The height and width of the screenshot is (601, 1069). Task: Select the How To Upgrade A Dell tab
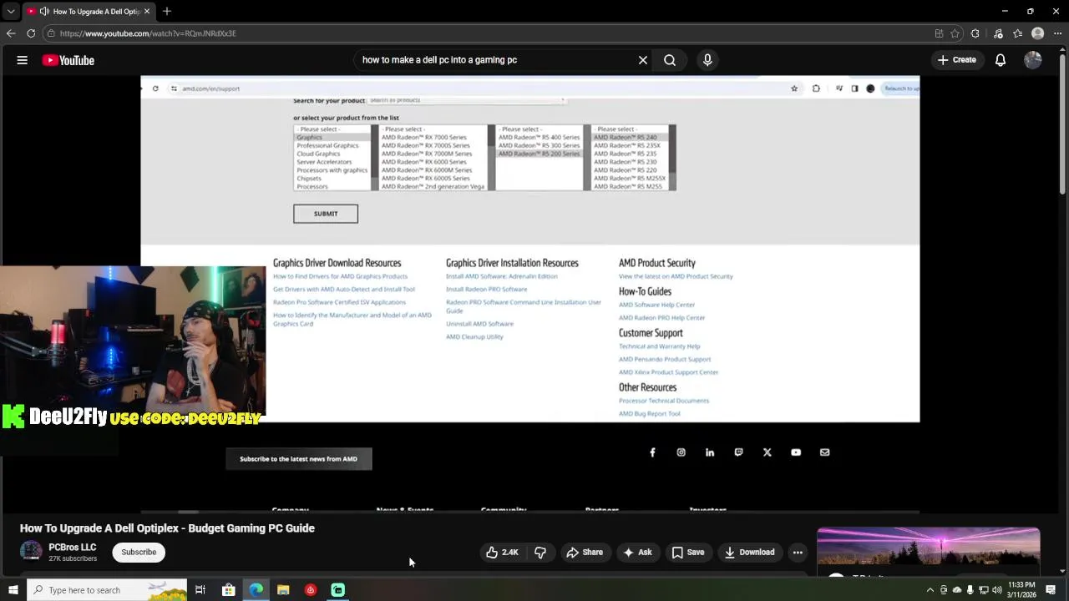(89, 12)
